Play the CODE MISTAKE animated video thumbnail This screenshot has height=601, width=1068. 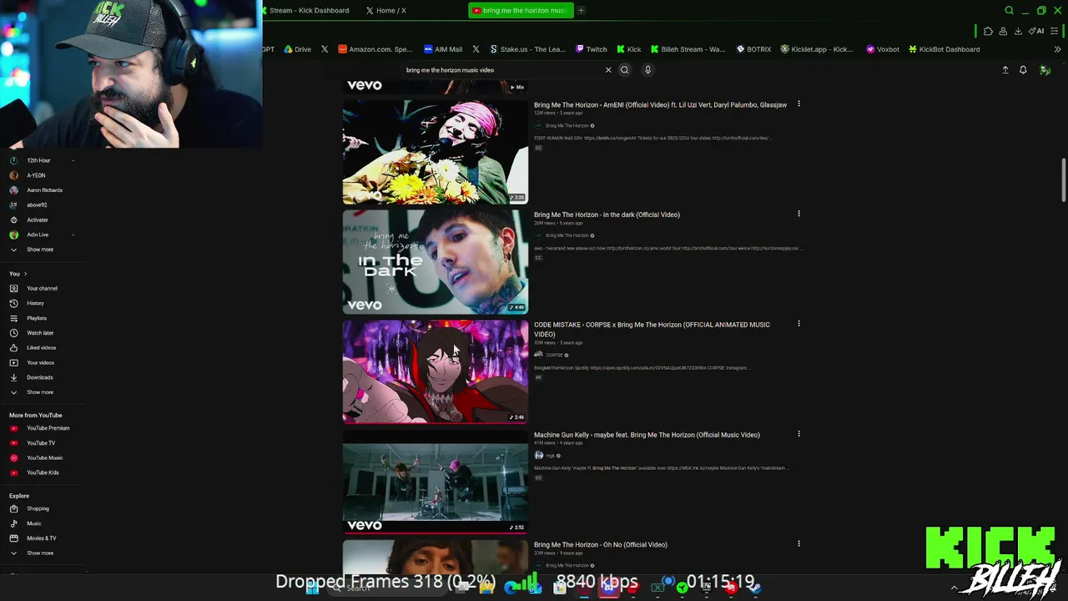[x=436, y=372]
